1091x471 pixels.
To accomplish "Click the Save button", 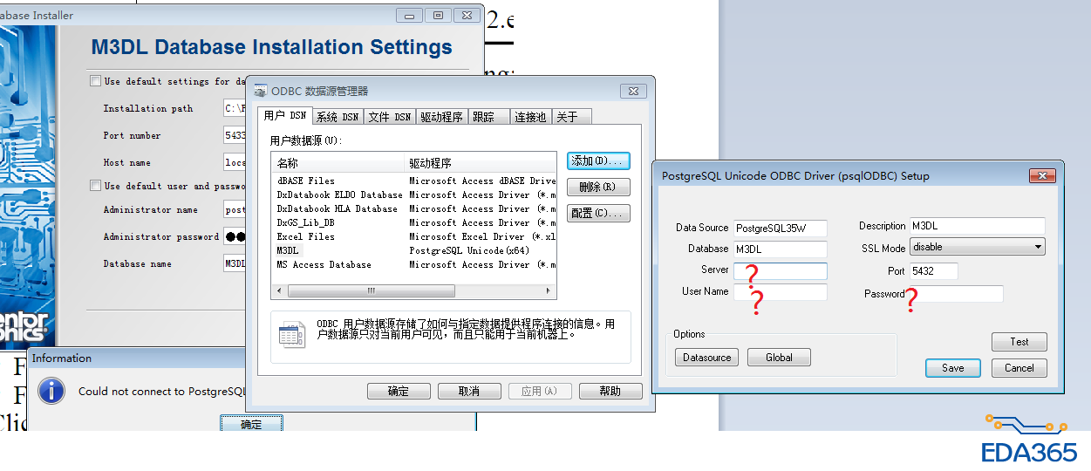I will click(x=953, y=368).
